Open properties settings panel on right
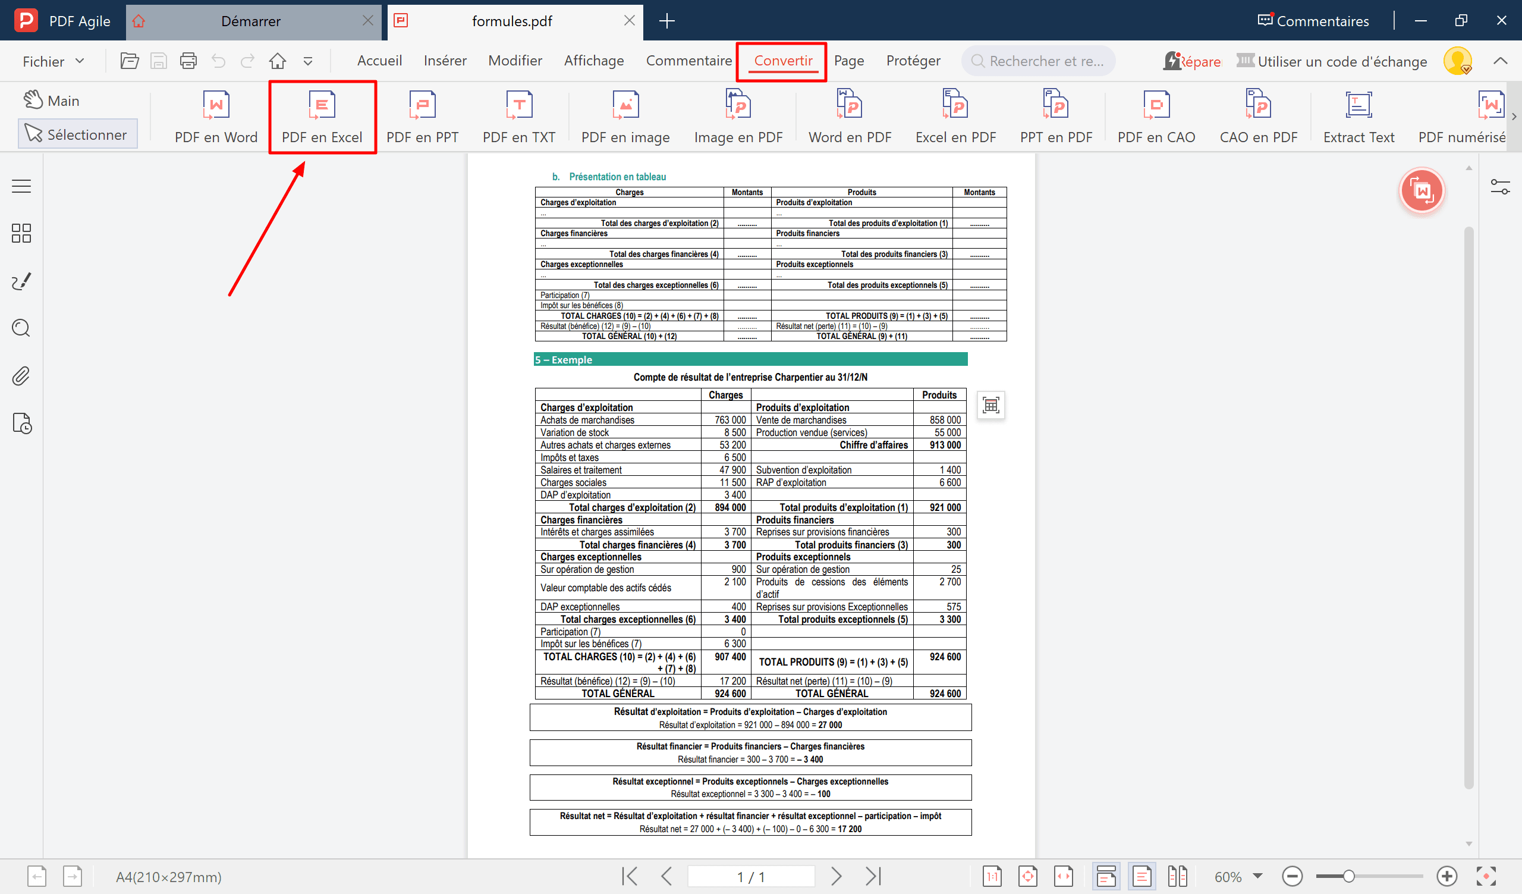Image resolution: width=1522 pixels, height=894 pixels. tap(1500, 187)
